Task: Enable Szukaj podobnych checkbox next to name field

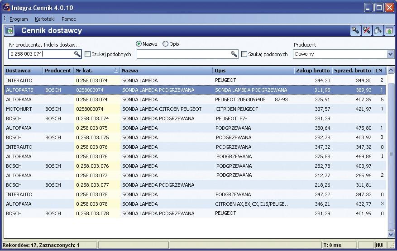Action: pos(244,54)
